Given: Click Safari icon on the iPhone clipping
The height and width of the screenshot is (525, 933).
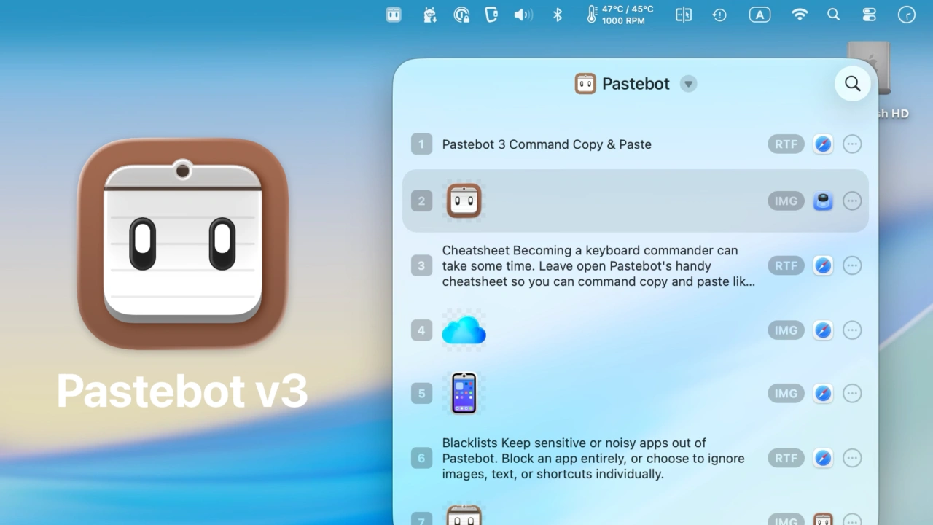Looking at the screenshot, I should click(x=823, y=394).
